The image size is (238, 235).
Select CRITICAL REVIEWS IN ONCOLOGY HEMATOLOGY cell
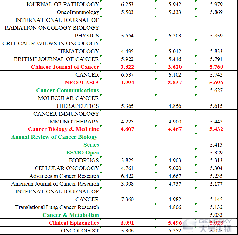[50, 47]
